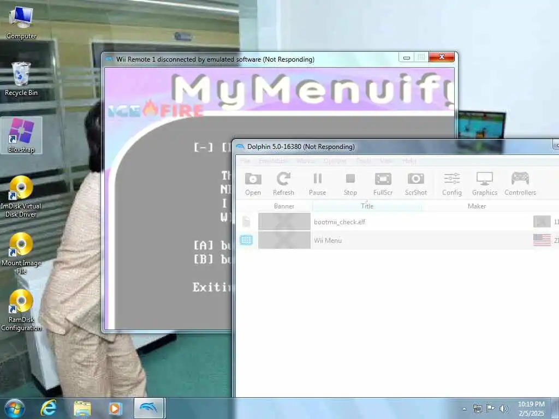Open the Windows Start menu
The image size is (559, 419).
coord(15,408)
